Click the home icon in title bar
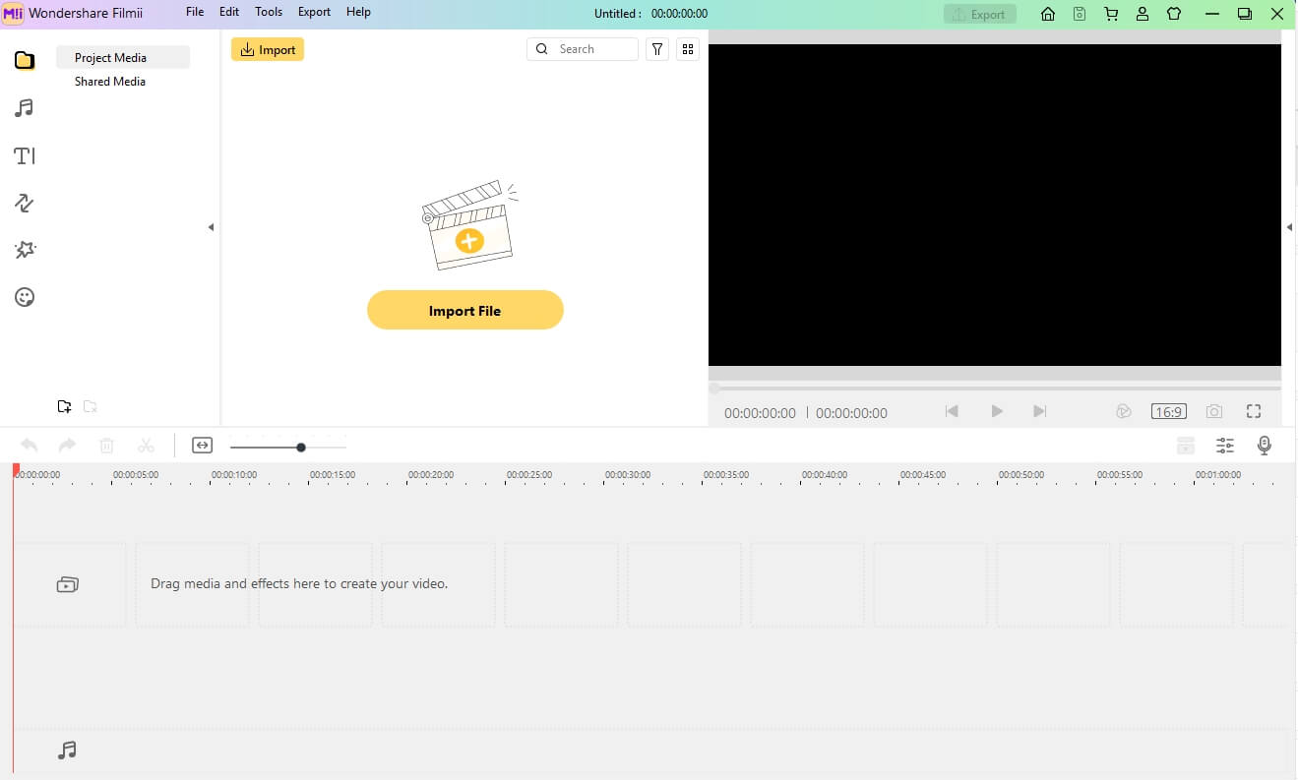Screen dimensions: 1298x780 coord(1048,14)
